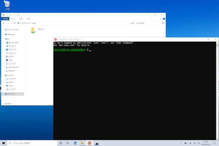Switch to the Ubuntu app in the taskbar
219x146 pixels.
tap(90, 143)
